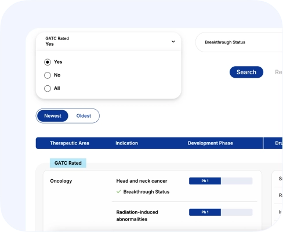The image size is (283, 232).
Task: Click the Search button
Action: click(x=246, y=72)
